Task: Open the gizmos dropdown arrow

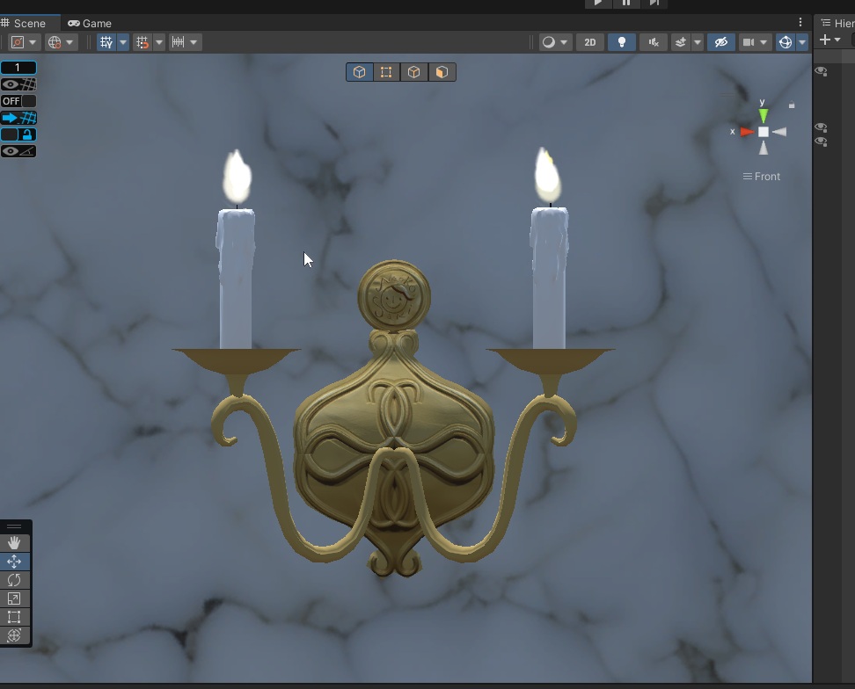Action: pos(802,42)
